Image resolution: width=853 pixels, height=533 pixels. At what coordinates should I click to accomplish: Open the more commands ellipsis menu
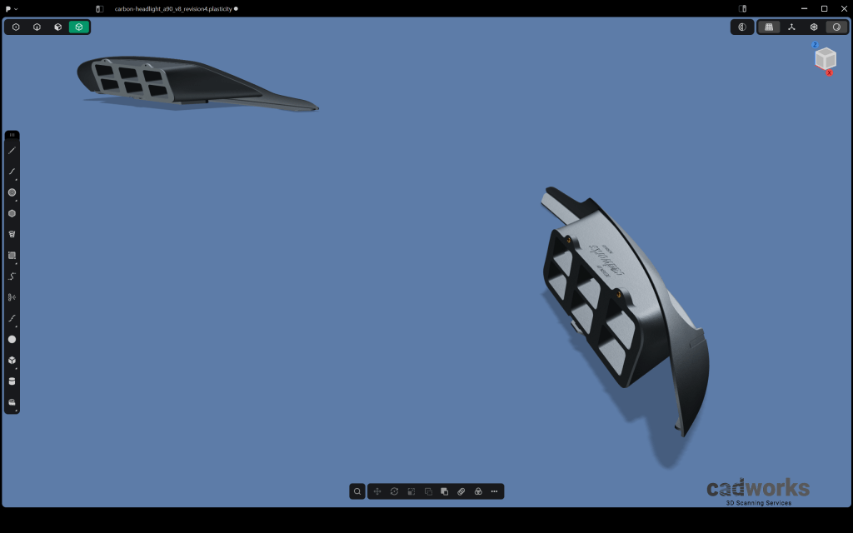(495, 491)
